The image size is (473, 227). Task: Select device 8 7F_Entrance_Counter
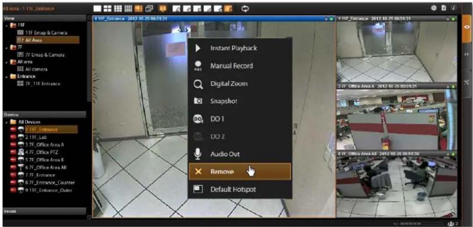[x=50, y=183]
